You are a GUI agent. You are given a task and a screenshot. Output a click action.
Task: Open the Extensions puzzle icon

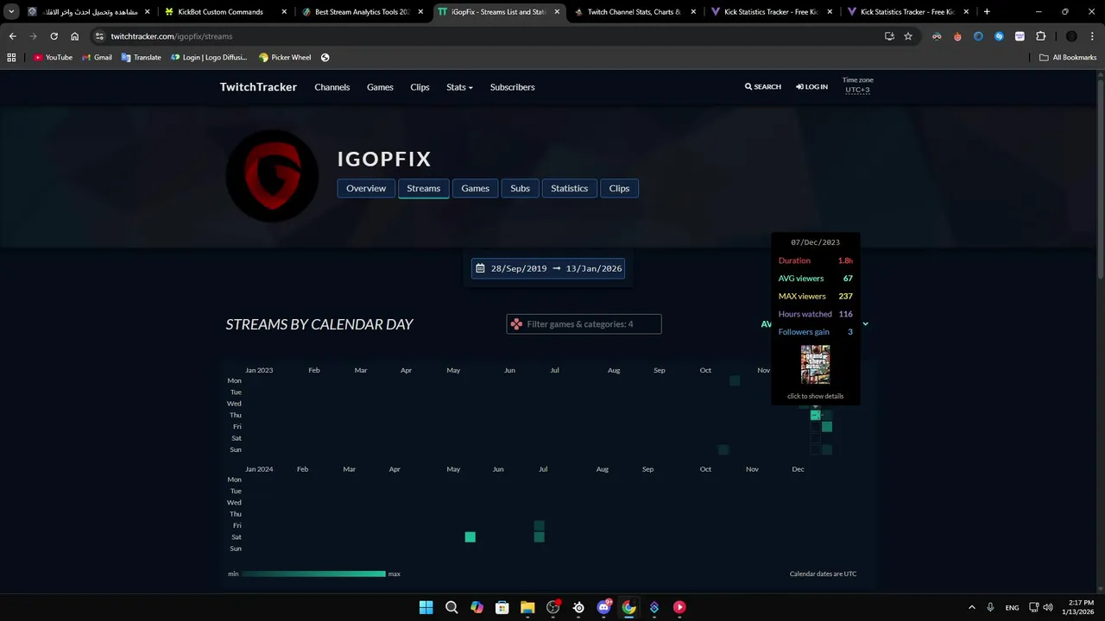[1040, 36]
